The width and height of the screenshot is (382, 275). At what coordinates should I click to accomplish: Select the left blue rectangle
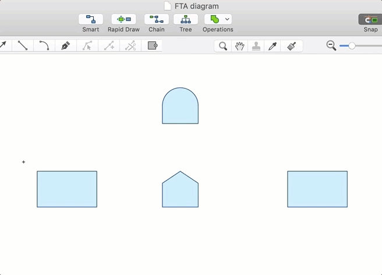(x=67, y=189)
